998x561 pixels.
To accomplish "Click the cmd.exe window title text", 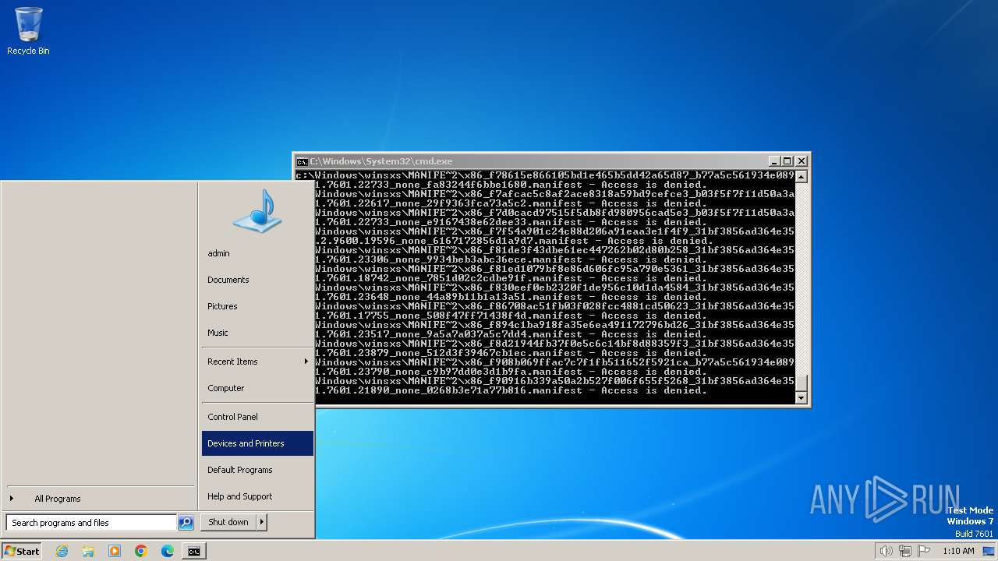I will [381, 161].
